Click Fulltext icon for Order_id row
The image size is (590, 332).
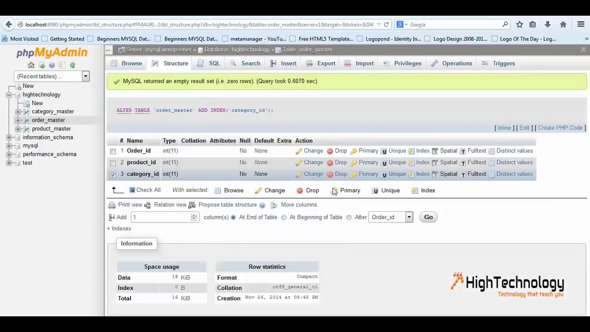point(463,151)
